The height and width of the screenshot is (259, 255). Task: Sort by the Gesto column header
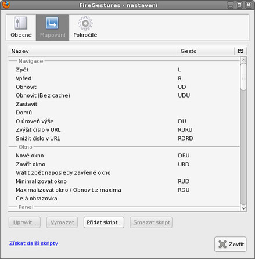pos(206,51)
